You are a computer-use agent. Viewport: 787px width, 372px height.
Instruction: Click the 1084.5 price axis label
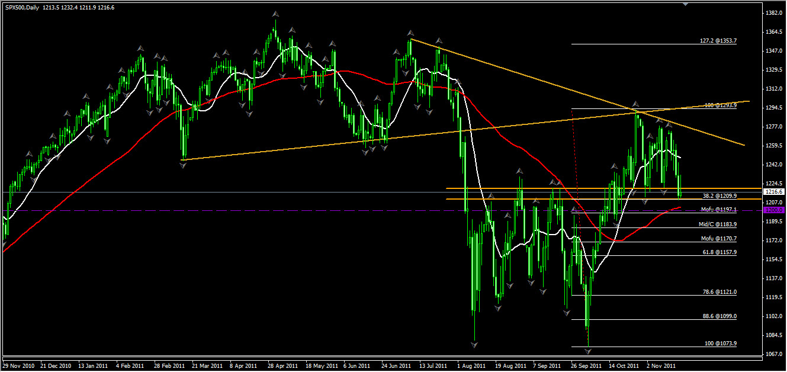(775, 335)
